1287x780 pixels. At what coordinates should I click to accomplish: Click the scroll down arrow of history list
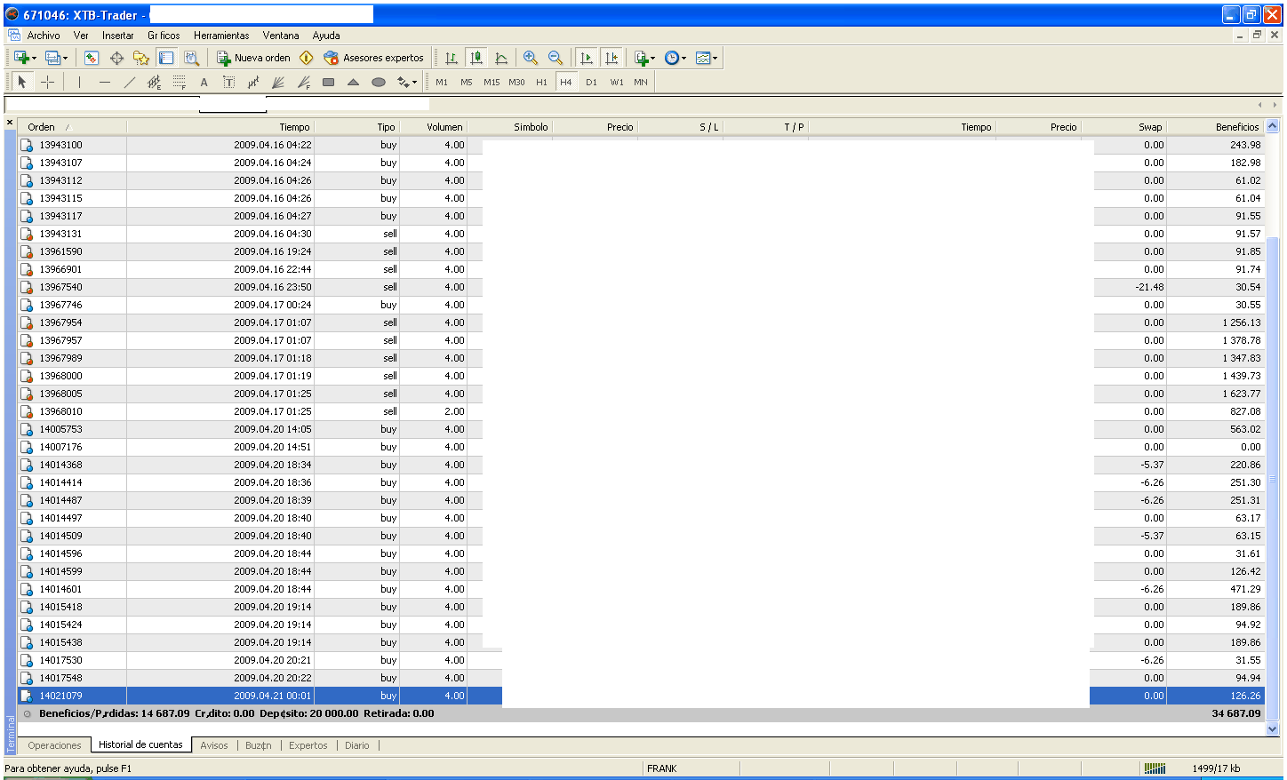[x=1272, y=728]
